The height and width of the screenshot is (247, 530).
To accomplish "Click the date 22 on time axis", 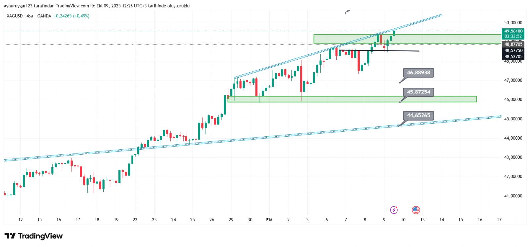I will 135,220.
